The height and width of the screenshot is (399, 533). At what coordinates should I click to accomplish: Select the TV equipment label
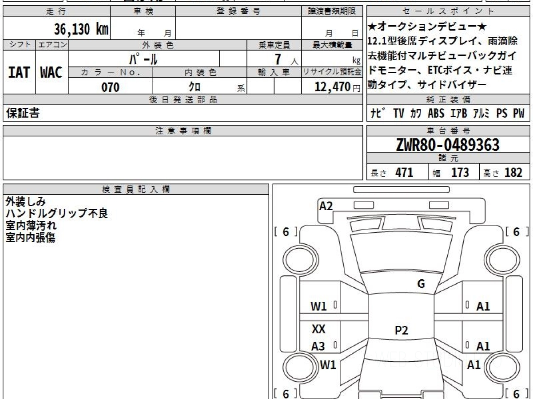(x=398, y=113)
